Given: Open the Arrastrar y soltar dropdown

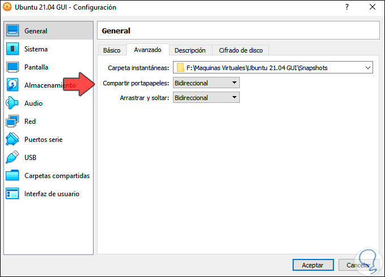Looking at the screenshot, I should click(206, 97).
